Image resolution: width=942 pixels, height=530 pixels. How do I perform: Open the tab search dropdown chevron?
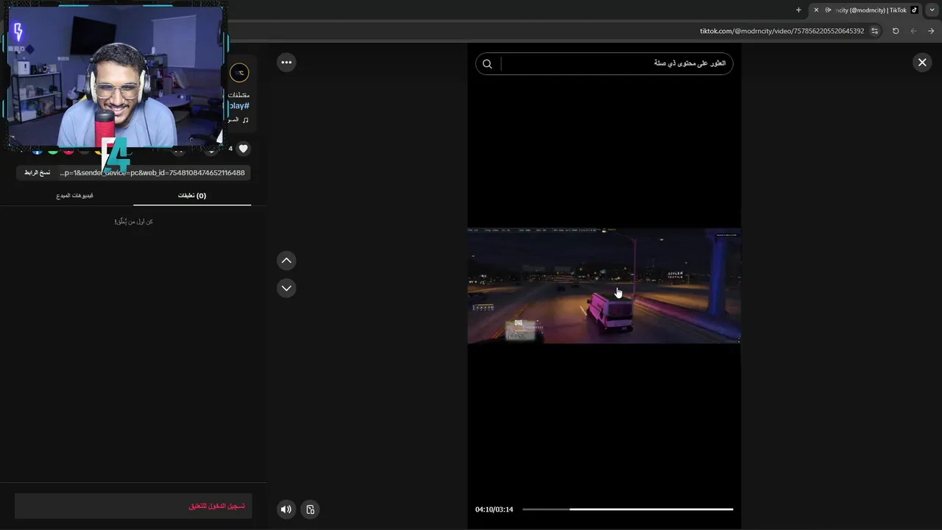pyautogui.click(x=932, y=10)
